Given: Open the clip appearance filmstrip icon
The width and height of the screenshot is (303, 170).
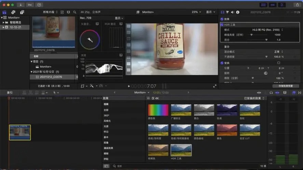Looking at the screenshot, I should pos(285,93).
